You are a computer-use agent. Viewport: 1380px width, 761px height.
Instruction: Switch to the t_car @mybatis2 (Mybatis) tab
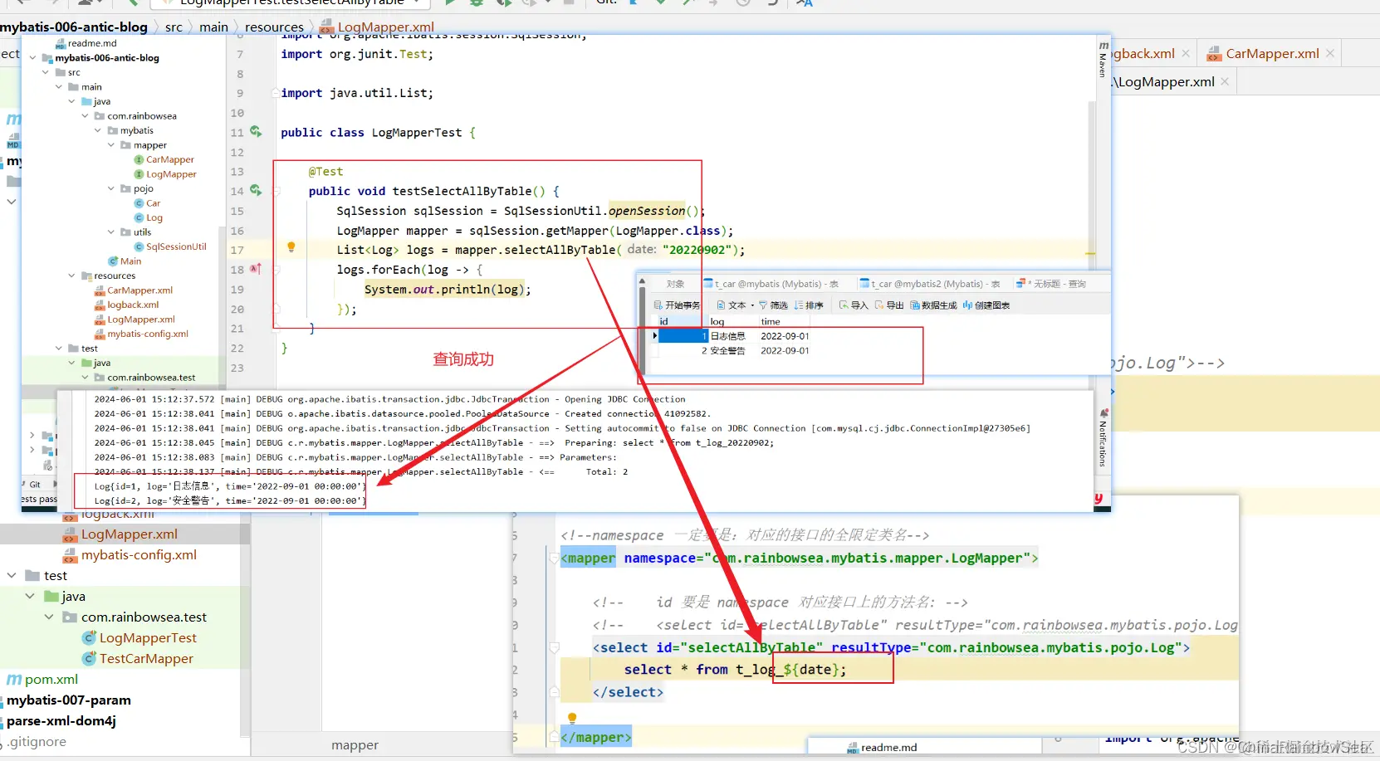(x=929, y=284)
